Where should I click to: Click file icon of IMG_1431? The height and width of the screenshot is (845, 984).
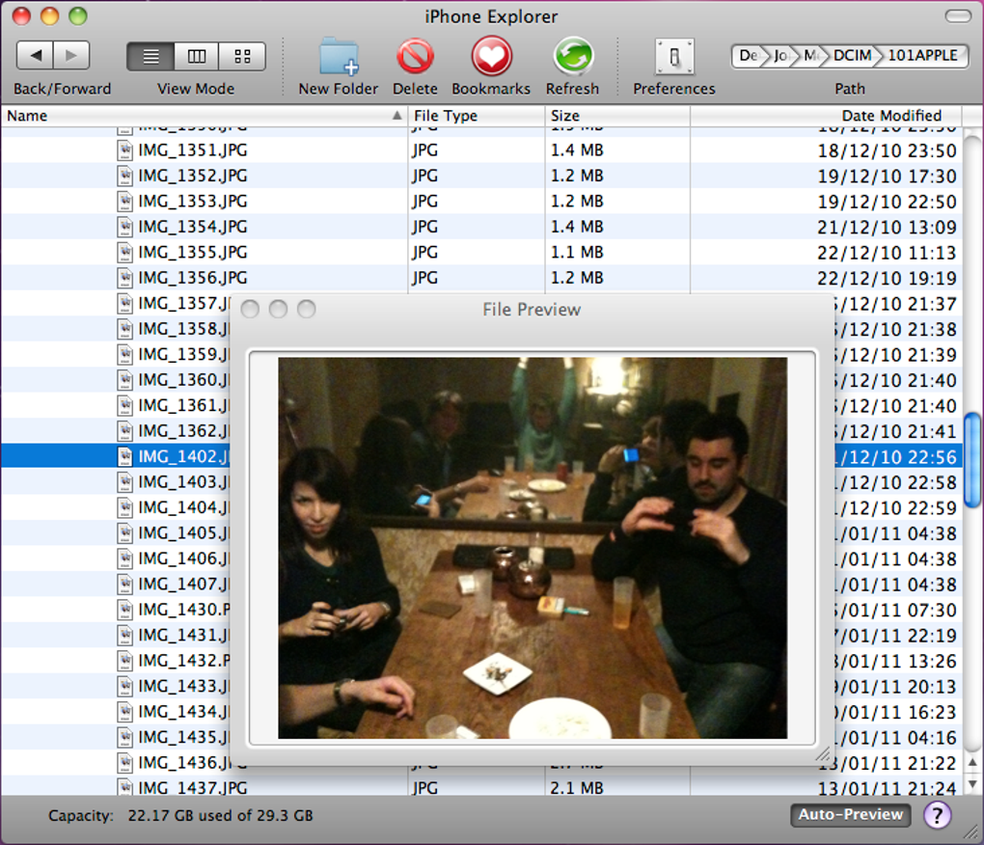point(125,635)
